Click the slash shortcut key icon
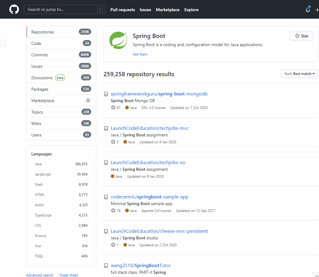This screenshot has width=319, height=277. [100, 9]
